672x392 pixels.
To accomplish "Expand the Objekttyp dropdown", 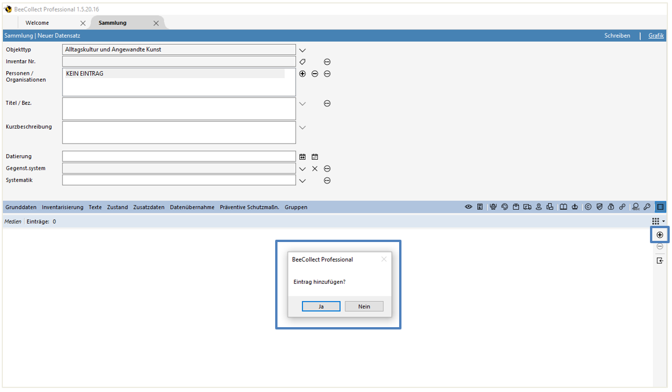I will (x=302, y=50).
